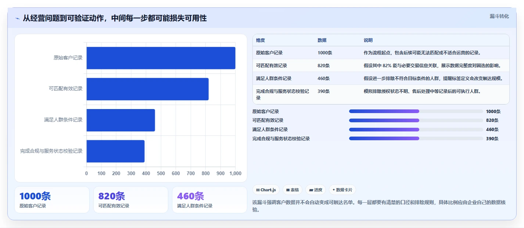Click 390条 value beside progress bar

point(492,138)
